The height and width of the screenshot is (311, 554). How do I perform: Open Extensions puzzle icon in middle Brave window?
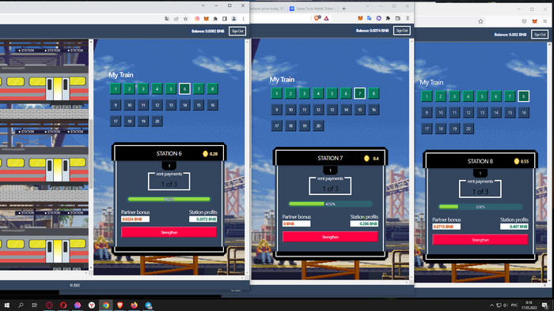point(388,18)
